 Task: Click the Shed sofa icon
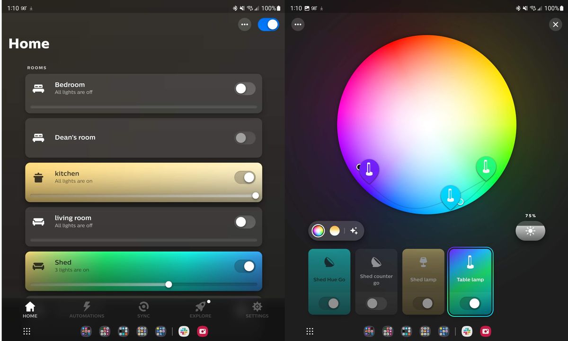tap(38, 266)
